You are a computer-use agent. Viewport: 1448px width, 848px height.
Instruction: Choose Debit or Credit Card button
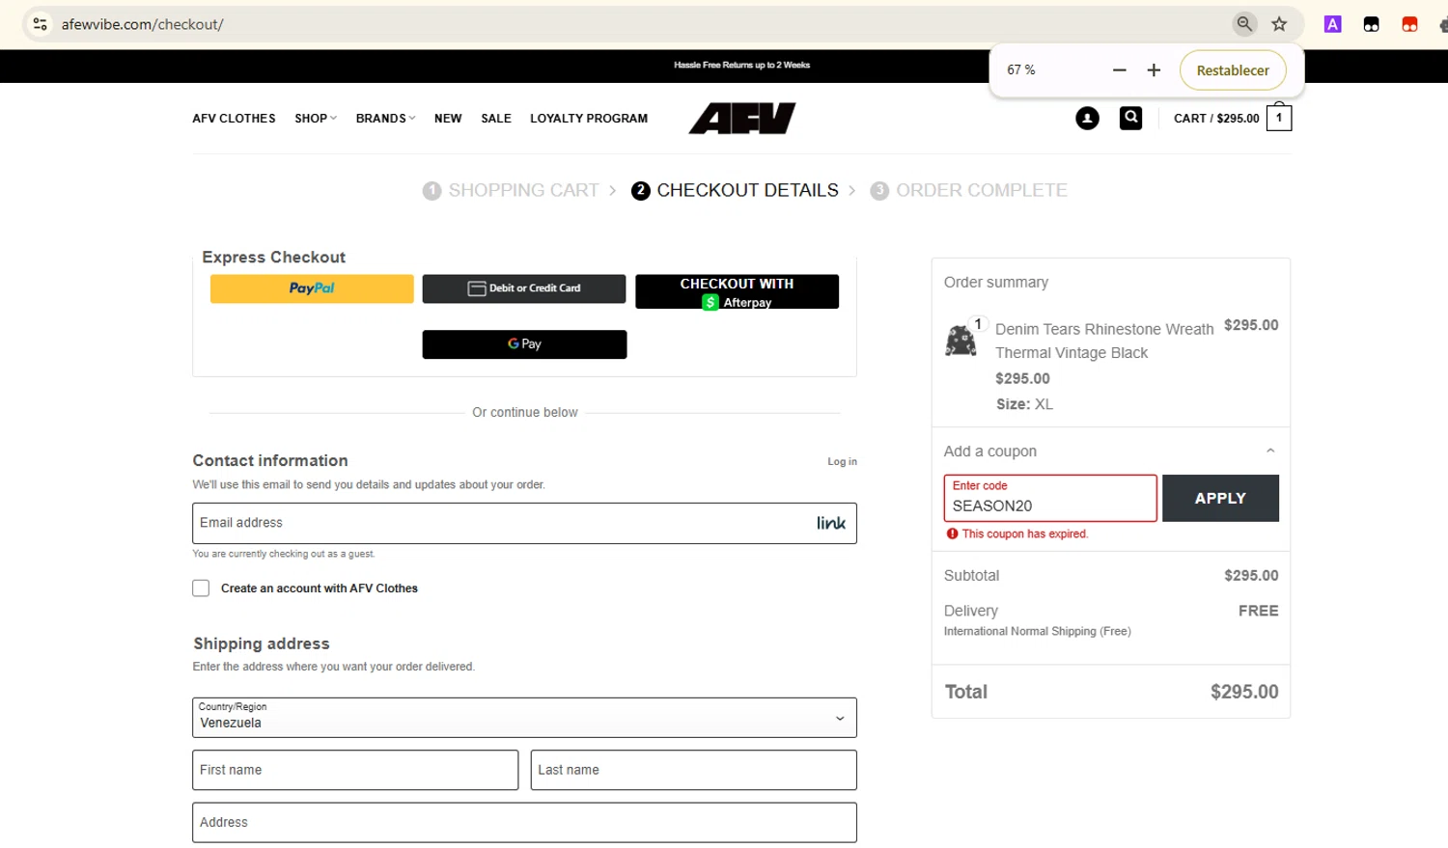524,288
